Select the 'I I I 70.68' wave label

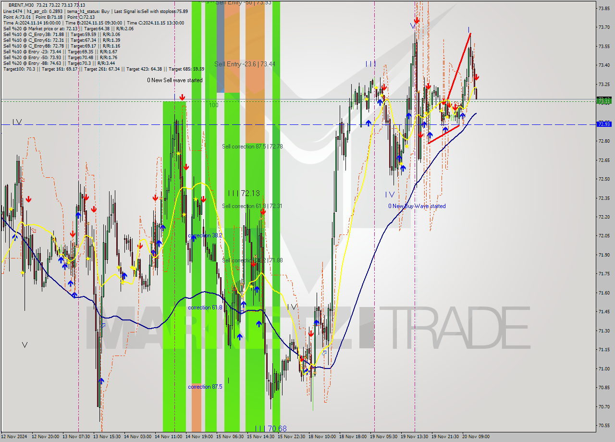tap(271, 428)
